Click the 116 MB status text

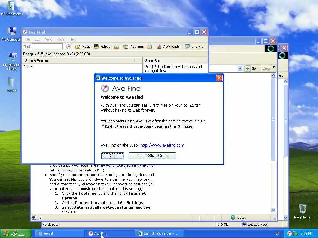(x=223, y=224)
